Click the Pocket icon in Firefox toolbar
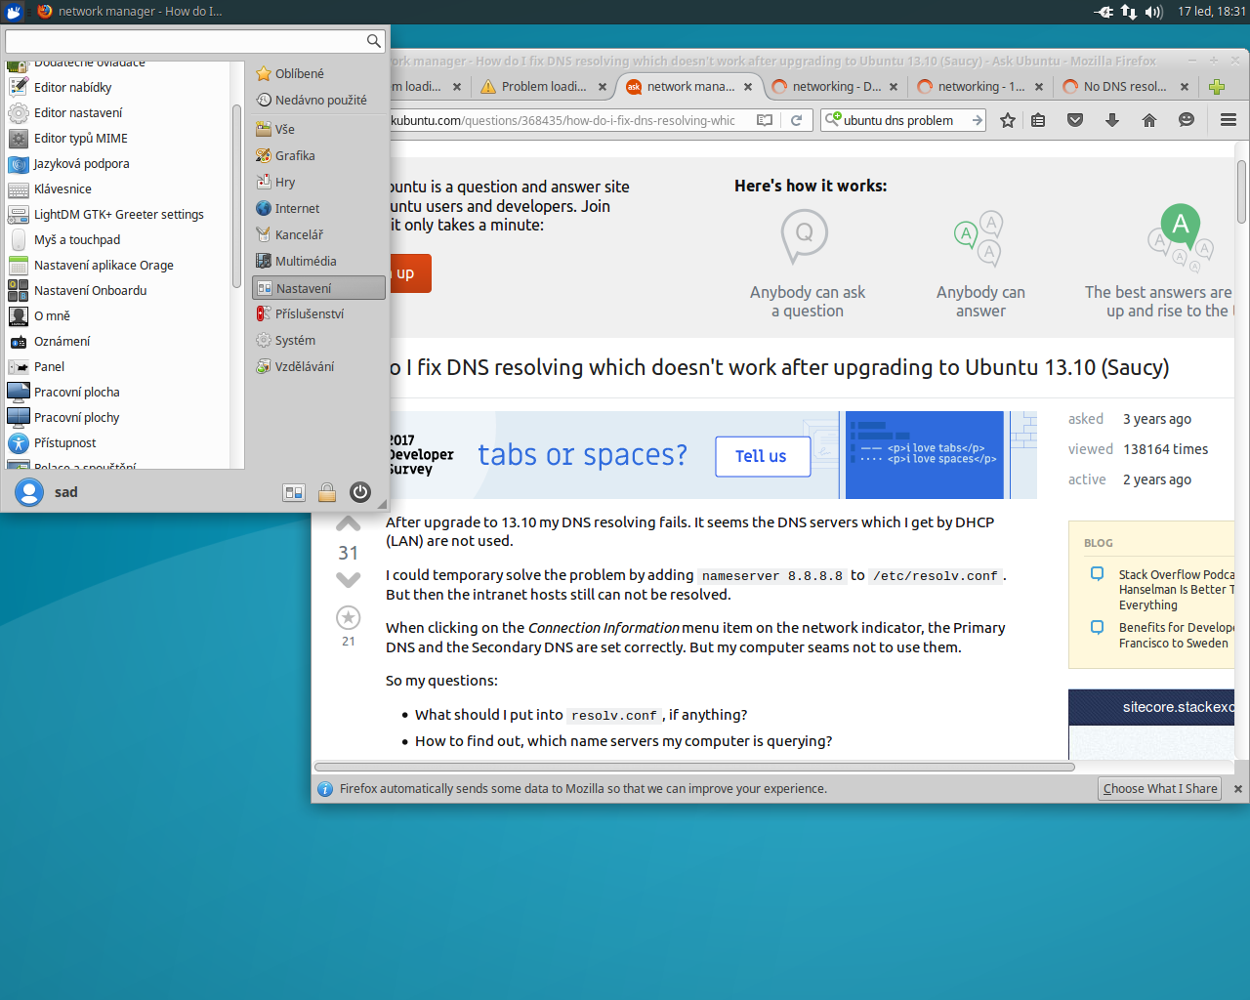The height and width of the screenshot is (1000, 1250). [x=1074, y=120]
